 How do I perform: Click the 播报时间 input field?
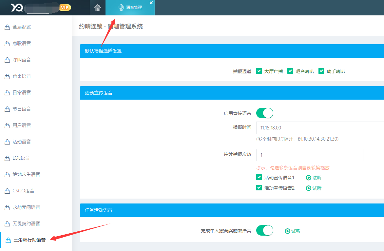(320, 128)
